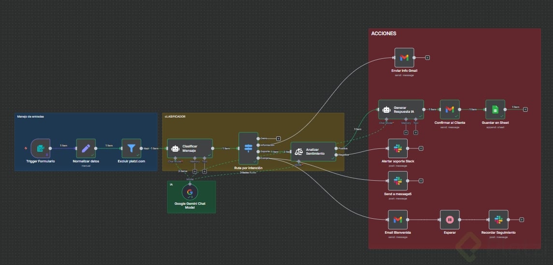Click the Negative output of Analizar Sentimiento
553x265 pixels.
336,155
